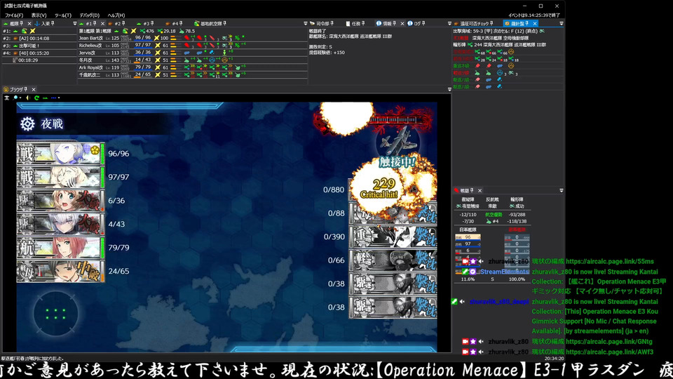Close the 艦隊 tab

(29, 24)
